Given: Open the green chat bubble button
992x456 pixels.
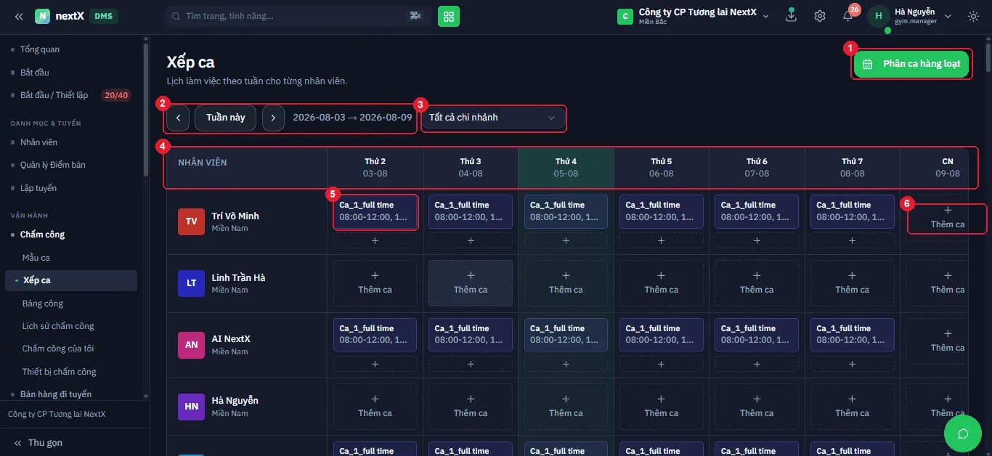Looking at the screenshot, I should point(963,434).
